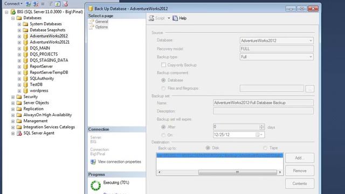Open the Connect dropdown in Object Explorer

click(x=22, y=4)
